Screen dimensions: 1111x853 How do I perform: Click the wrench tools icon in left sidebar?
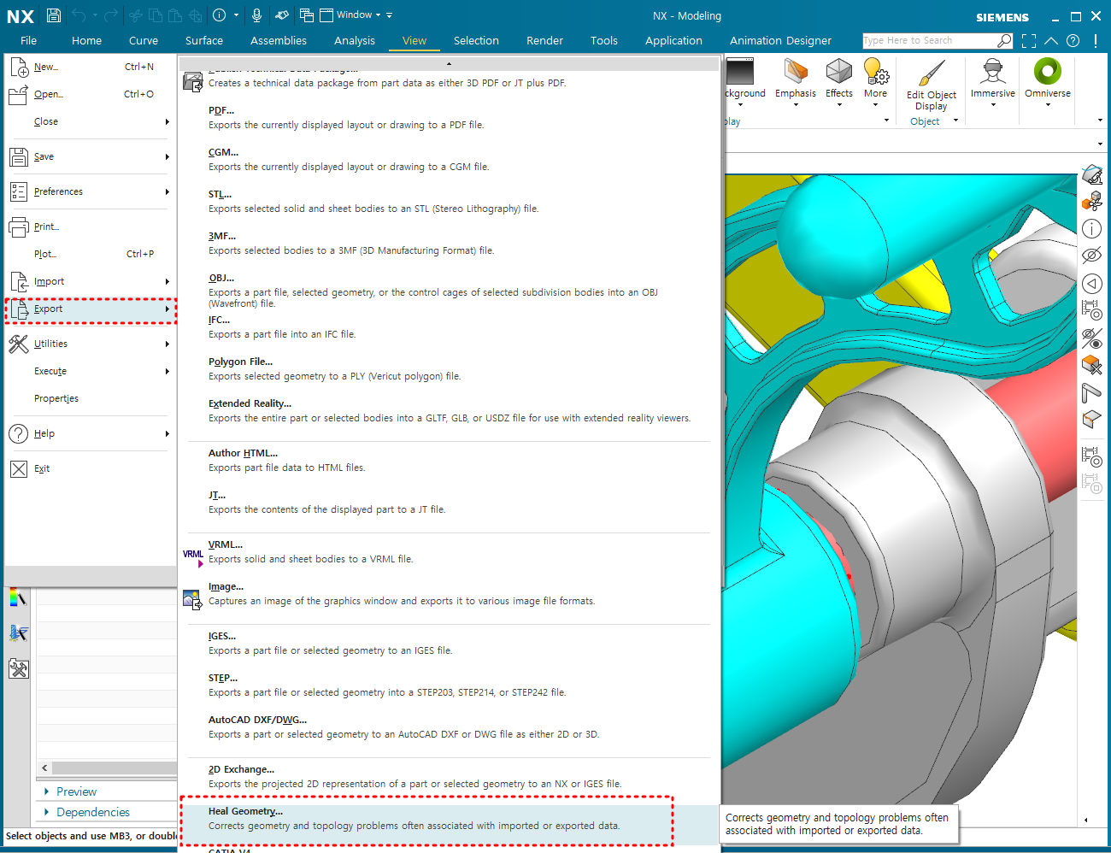(19, 668)
